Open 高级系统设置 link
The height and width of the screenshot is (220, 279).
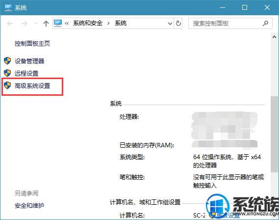(x=32, y=86)
